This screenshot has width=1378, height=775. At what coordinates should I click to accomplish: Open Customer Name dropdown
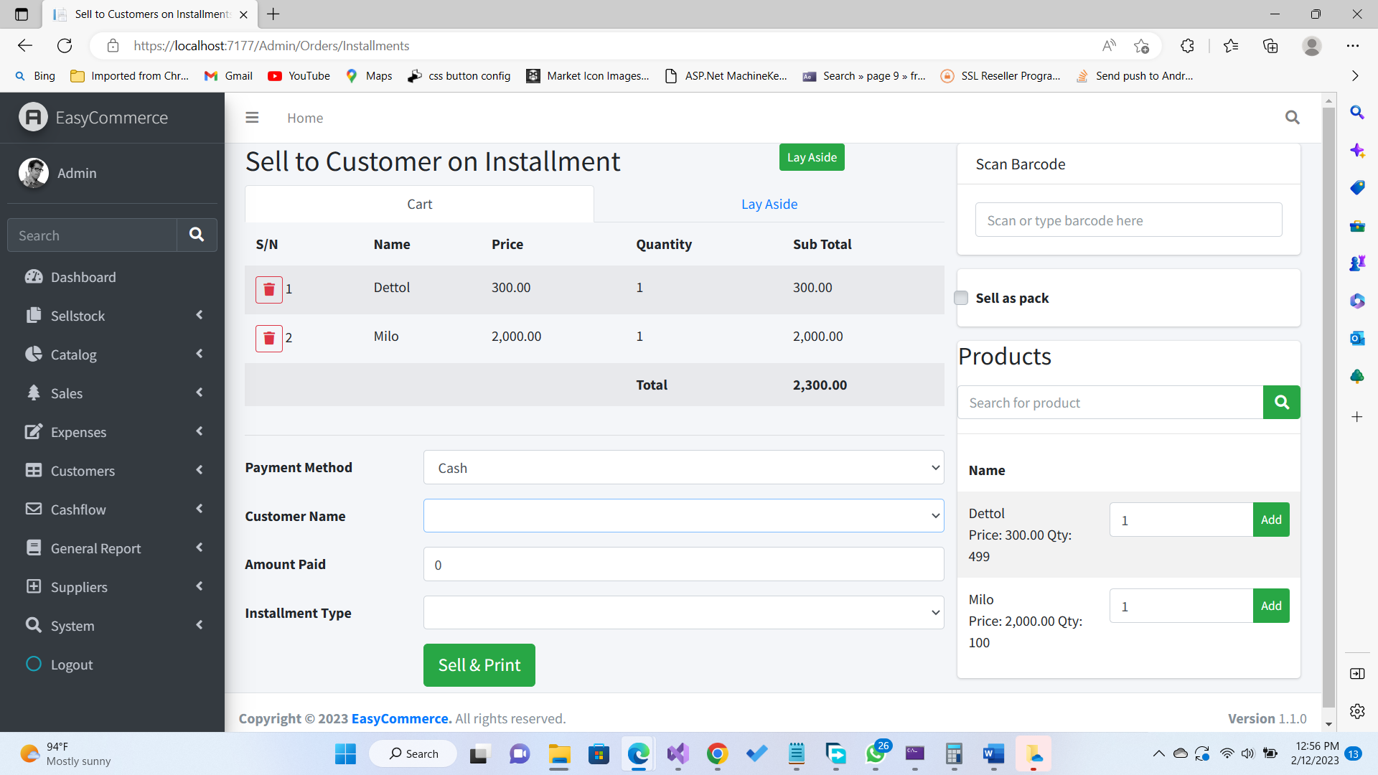(683, 516)
